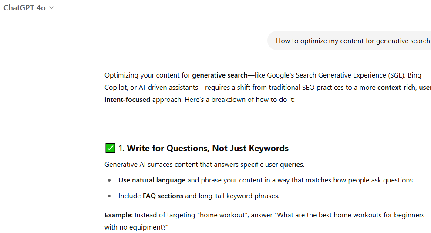Click the bold 'Use natural language' bullet text
This screenshot has width=431, height=233.
coord(152,180)
